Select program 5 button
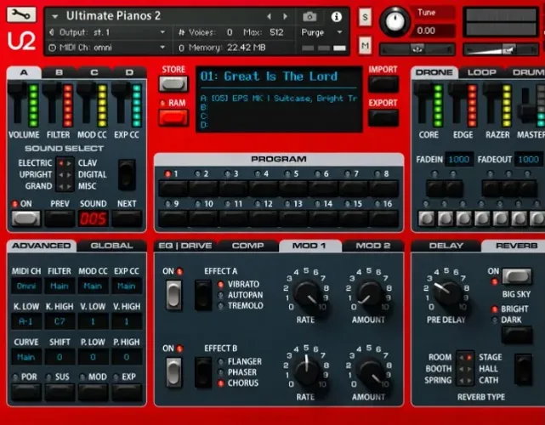This screenshot has width=545, height=425. click(292, 189)
